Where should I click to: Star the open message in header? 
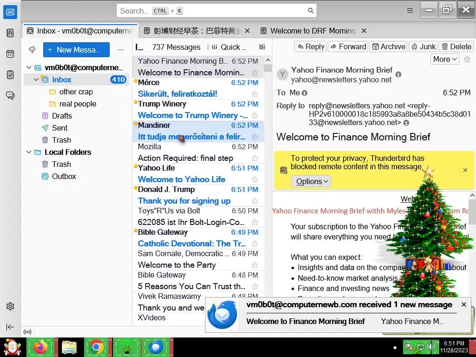click(467, 59)
